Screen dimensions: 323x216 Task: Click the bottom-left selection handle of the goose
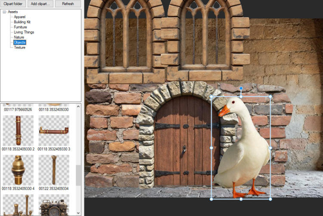(x=211, y=199)
